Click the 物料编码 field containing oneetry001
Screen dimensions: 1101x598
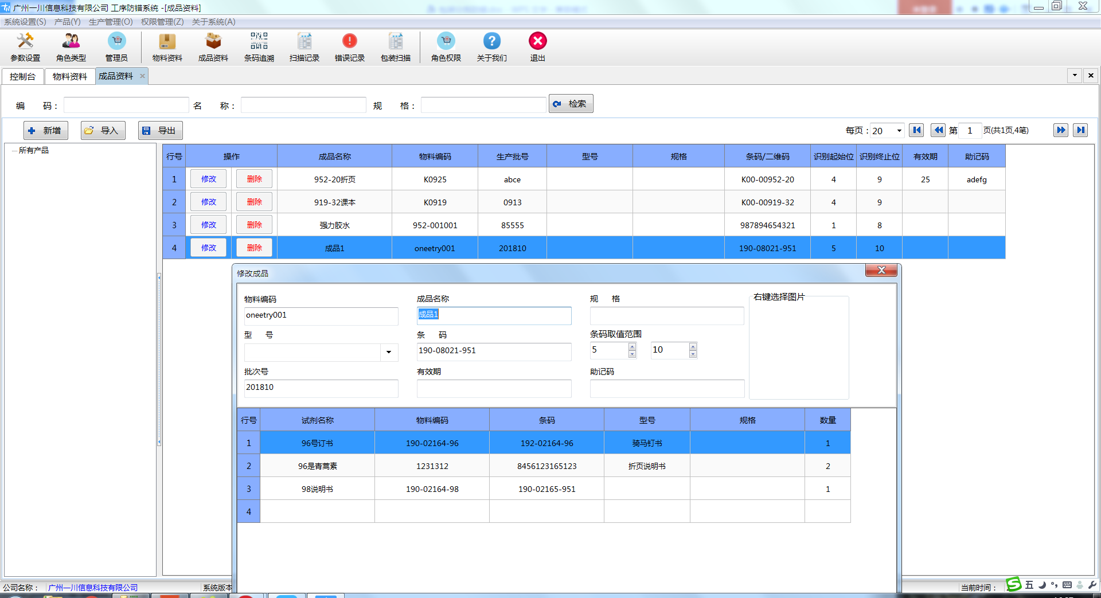point(321,316)
